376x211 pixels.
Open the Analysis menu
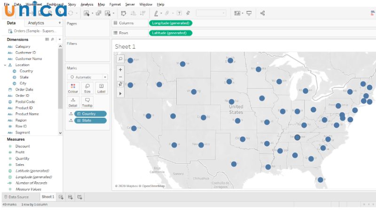point(86,4)
